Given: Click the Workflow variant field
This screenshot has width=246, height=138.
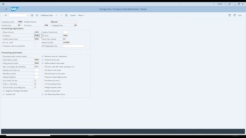Looking at the screenshot, I should [37, 74].
